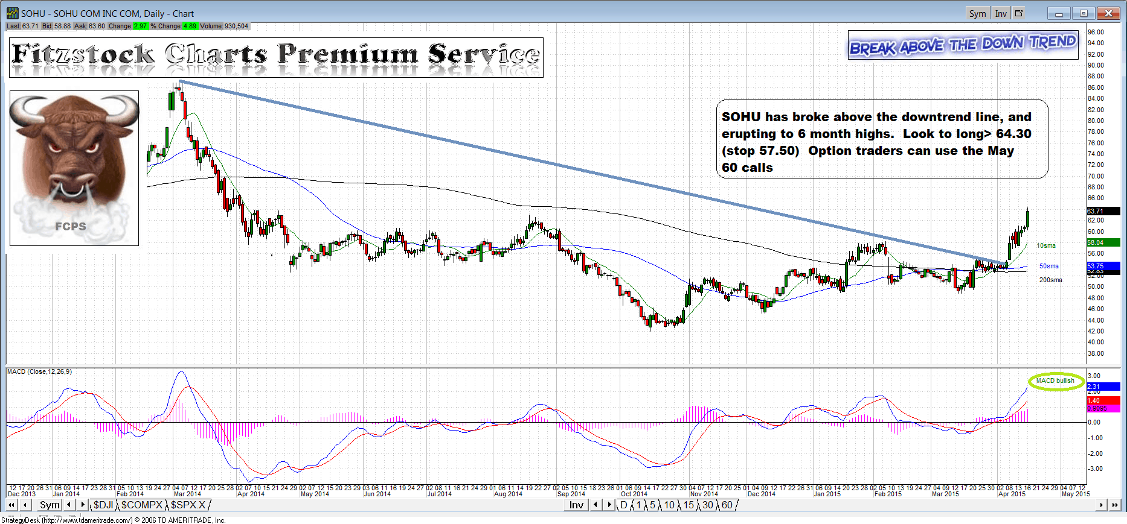This screenshot has height=524, width=1127.
Task: Click the bottom Inv interval button
Action: point(577,505)
